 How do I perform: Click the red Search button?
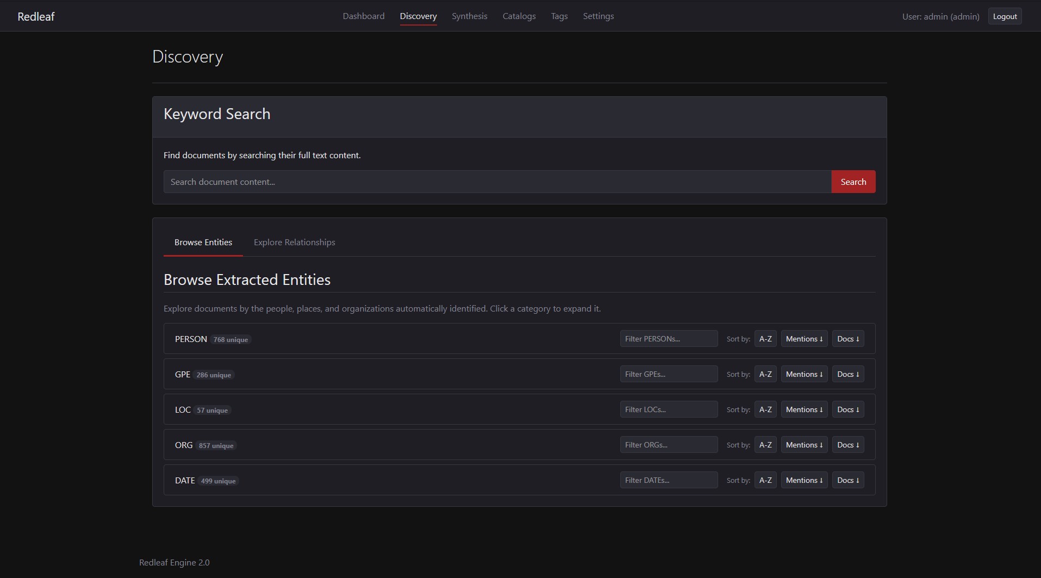click(x=853, y=182)
